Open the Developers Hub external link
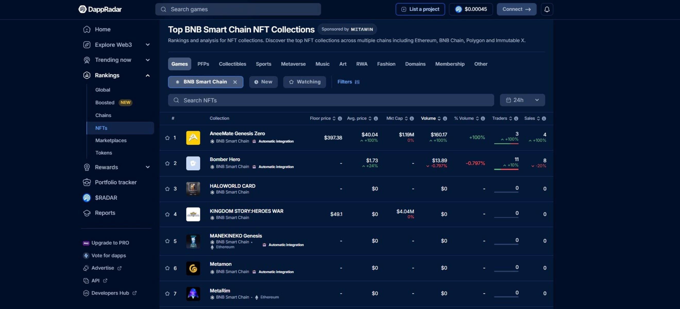Screen dimensions: 680x309 click(x=110, y=293)
